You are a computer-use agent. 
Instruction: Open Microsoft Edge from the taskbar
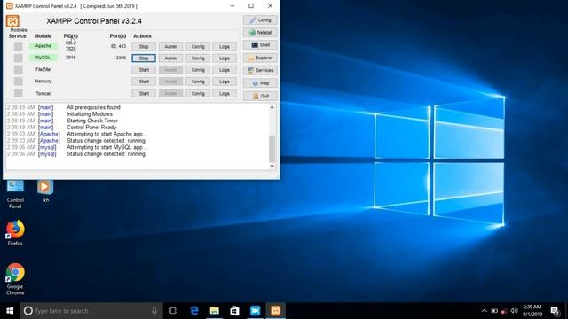tap(194, 311)
